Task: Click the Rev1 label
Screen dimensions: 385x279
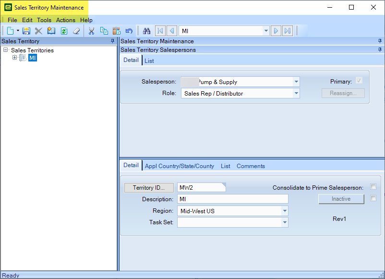Action: pos(339,219)
